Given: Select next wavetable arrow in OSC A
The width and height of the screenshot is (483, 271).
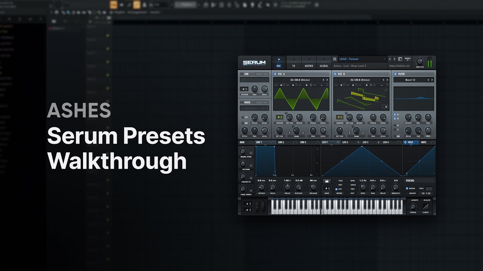Looking at the screenshot, I should [x=327, y=80].
